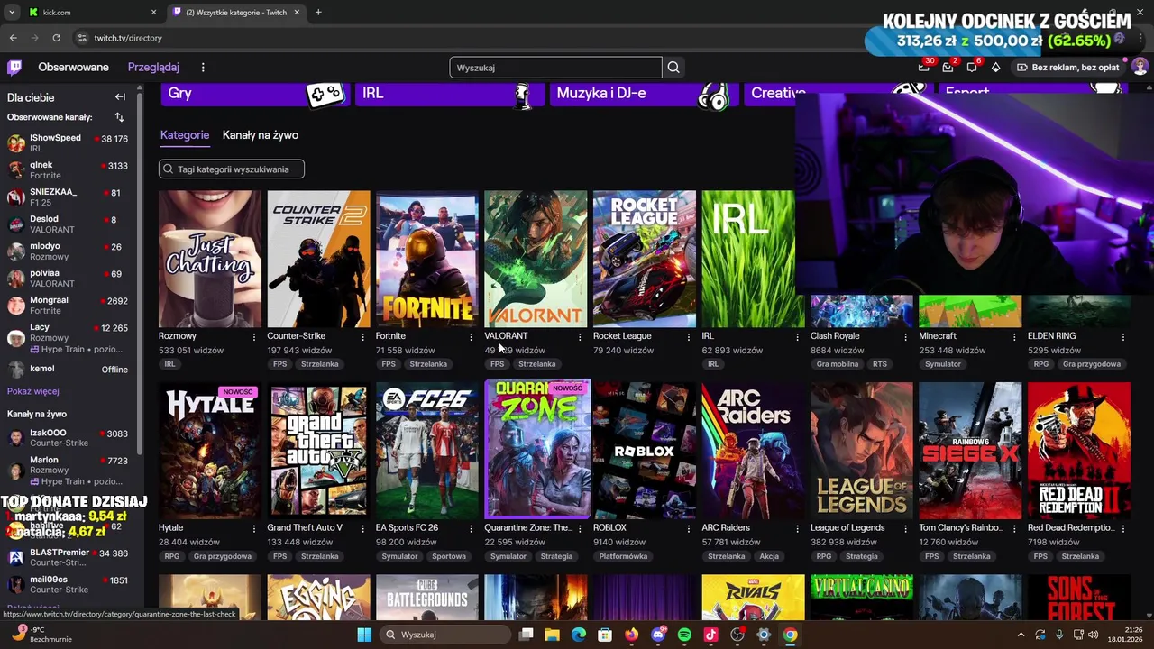
Task: Open the League of Legends cover
Action: 862,451
